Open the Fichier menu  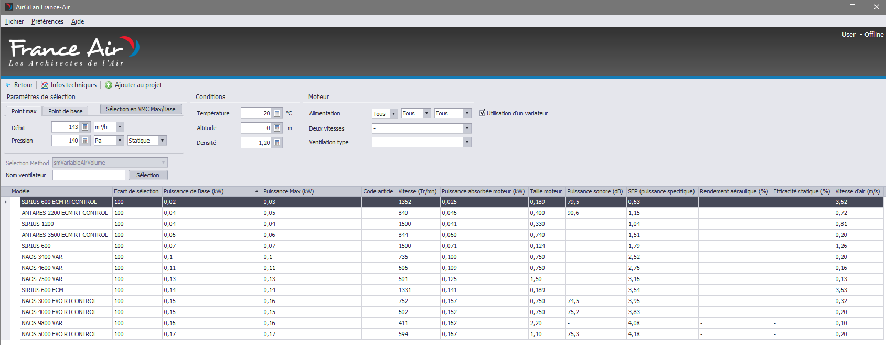coord(14,21)
